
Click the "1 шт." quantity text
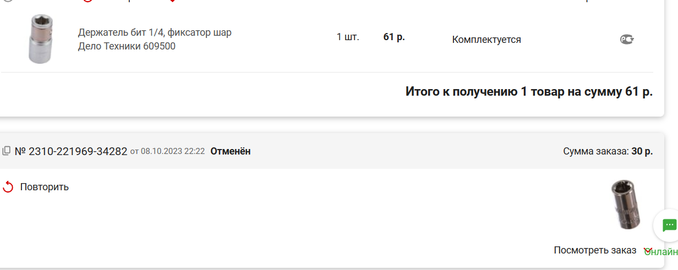[x=348, y=37]
